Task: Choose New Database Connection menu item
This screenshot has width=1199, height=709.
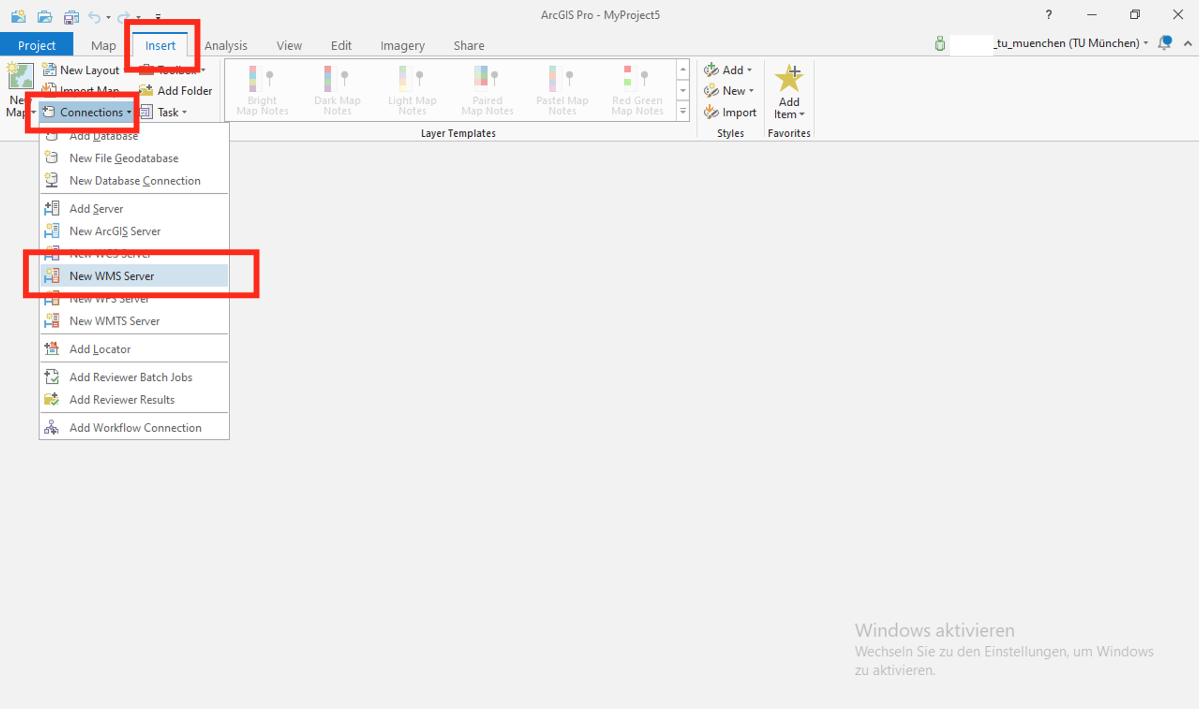Action: click(x=134, y=181)
